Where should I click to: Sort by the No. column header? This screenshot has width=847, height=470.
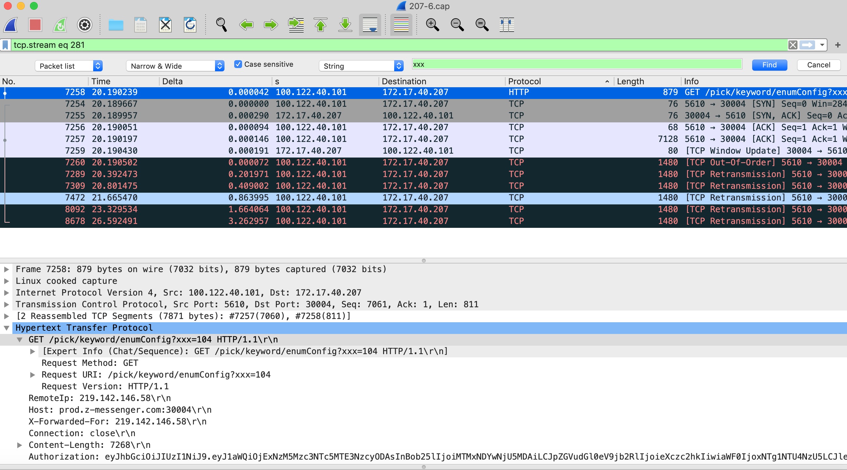coord(44,81)
